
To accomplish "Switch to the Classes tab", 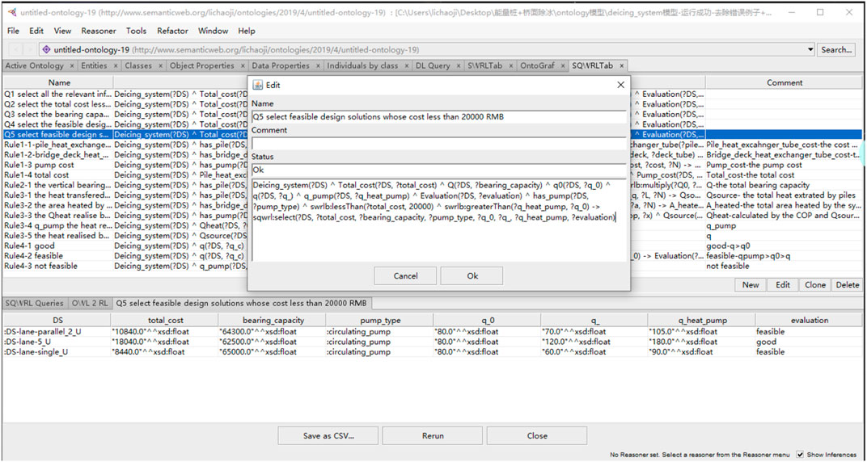I will pos(138,65).
